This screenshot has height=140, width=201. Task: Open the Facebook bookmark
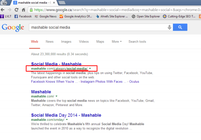point(23,16)
